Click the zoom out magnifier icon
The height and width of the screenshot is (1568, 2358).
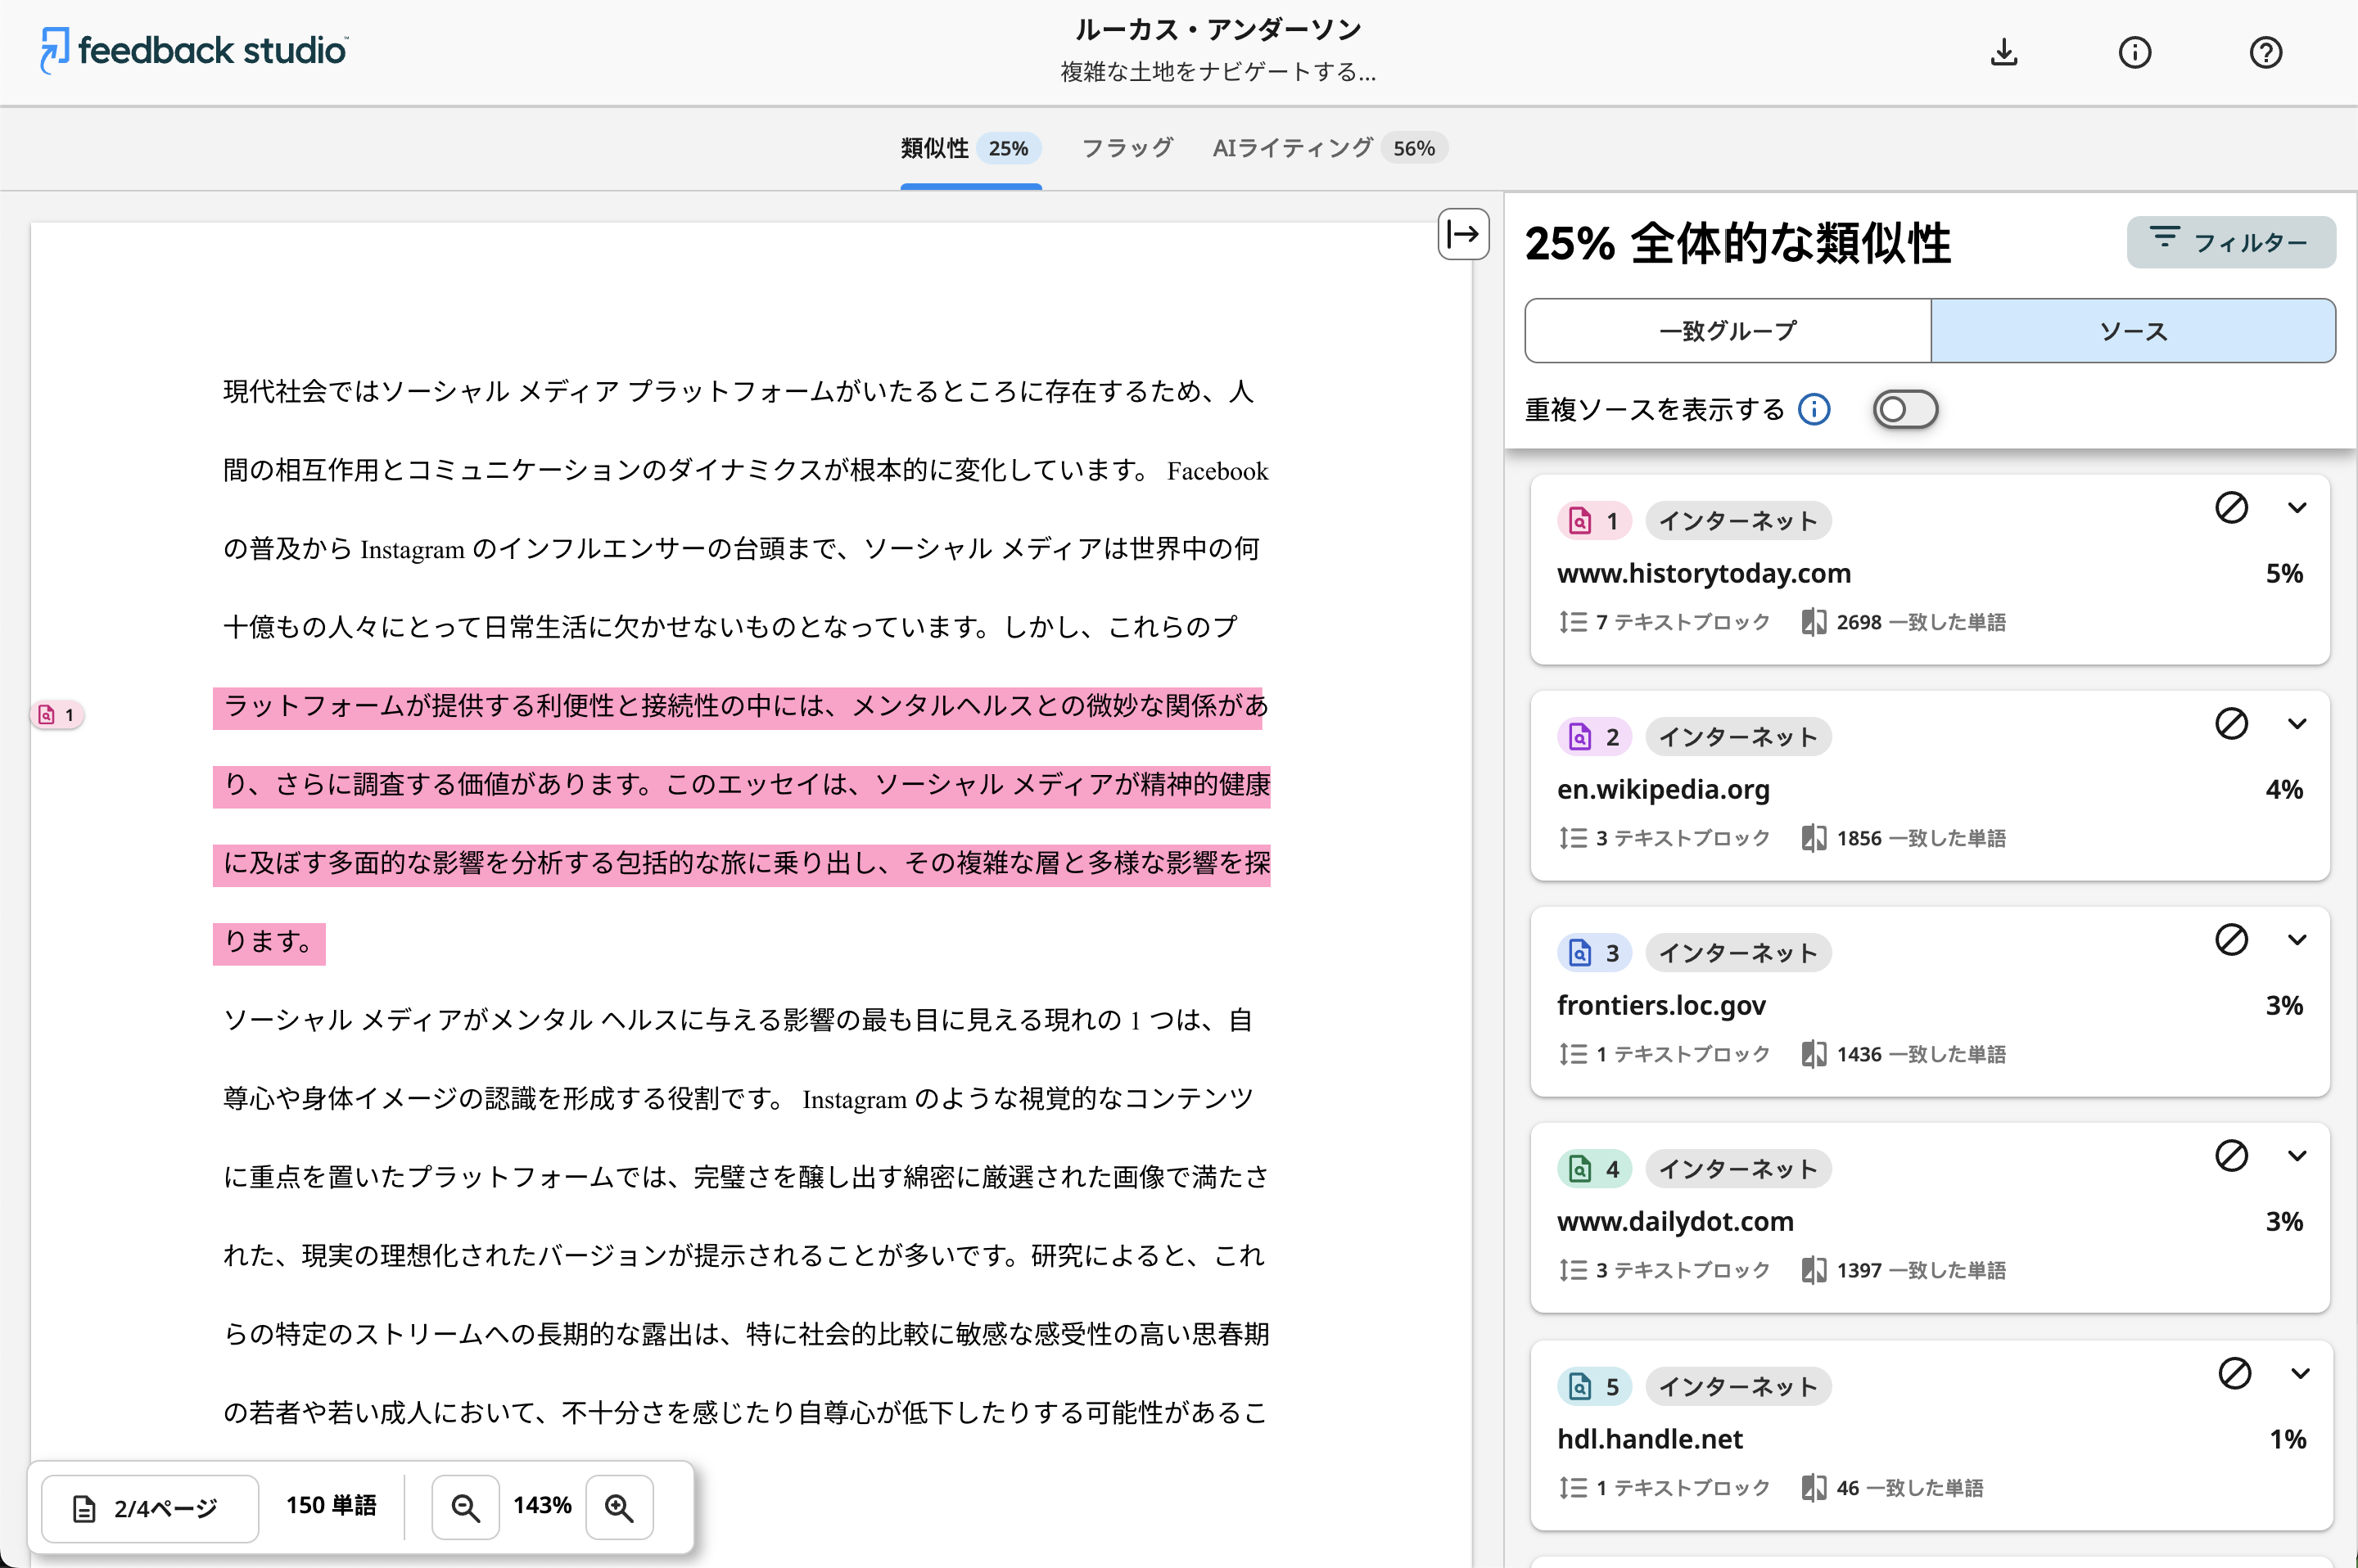pos(465,1507)
